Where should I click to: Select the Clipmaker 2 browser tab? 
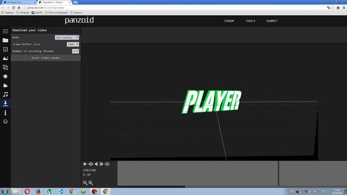pyautogui.click(x=54, y=2)
